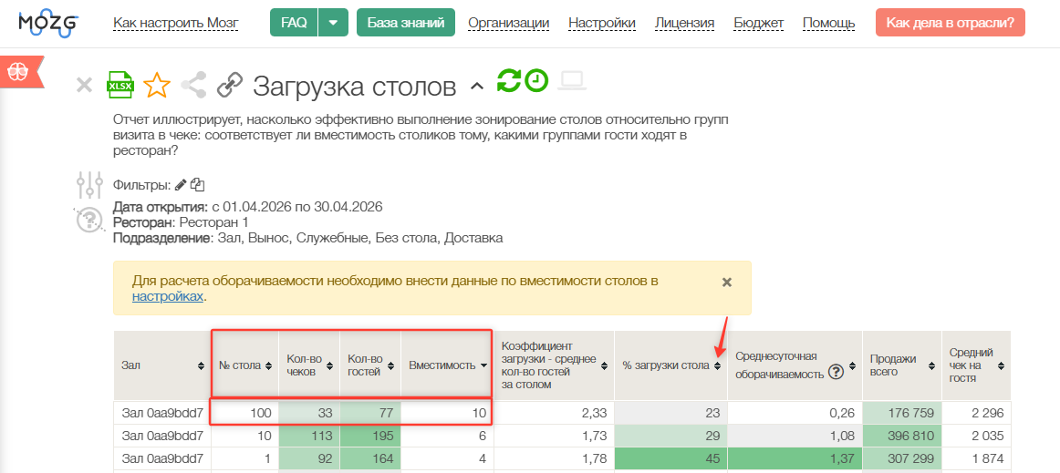Show the Среднесуточная оборачиваемость help tooltip icon
This screenshot has height=473, width=1060.
coord(837,373)
